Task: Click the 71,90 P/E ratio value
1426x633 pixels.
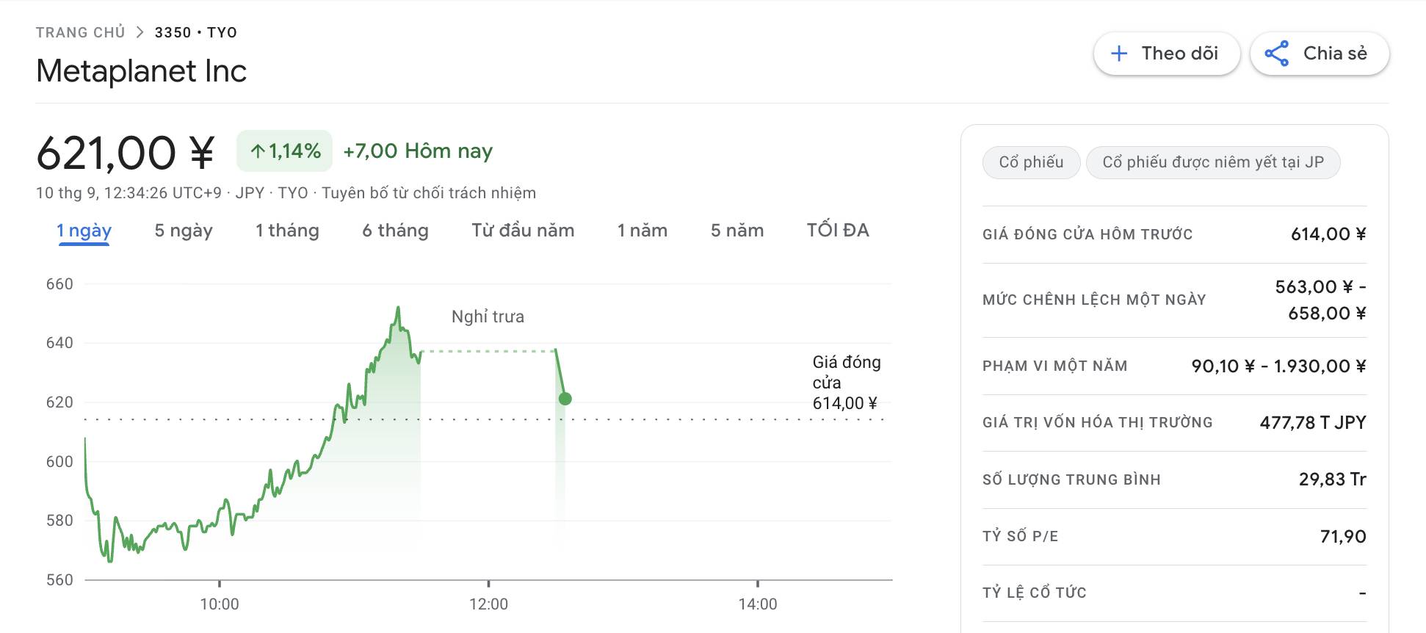Action: [x=1343, y=536]
